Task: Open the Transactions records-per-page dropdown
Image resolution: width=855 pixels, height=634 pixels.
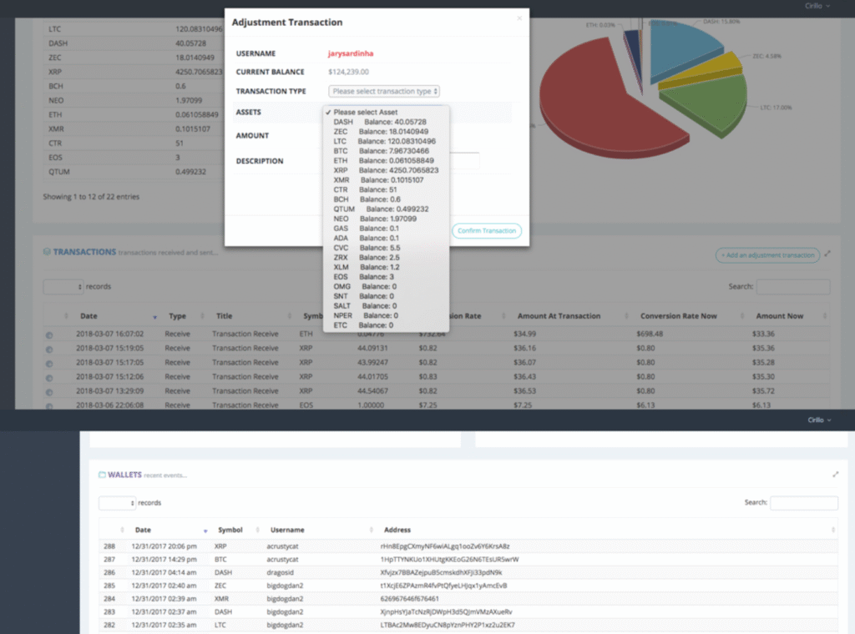Action: 63,287
